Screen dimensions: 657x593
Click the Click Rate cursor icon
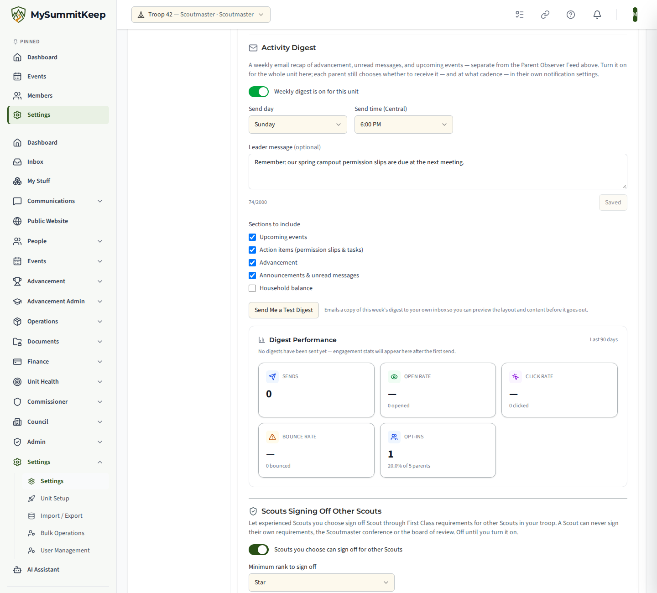tap(516, 377)
